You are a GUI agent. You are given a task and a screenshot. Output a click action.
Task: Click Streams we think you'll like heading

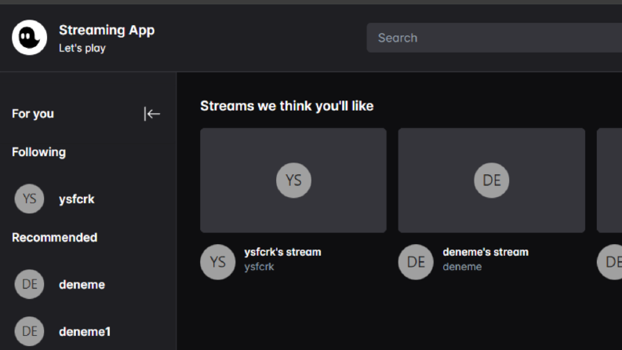287,106
